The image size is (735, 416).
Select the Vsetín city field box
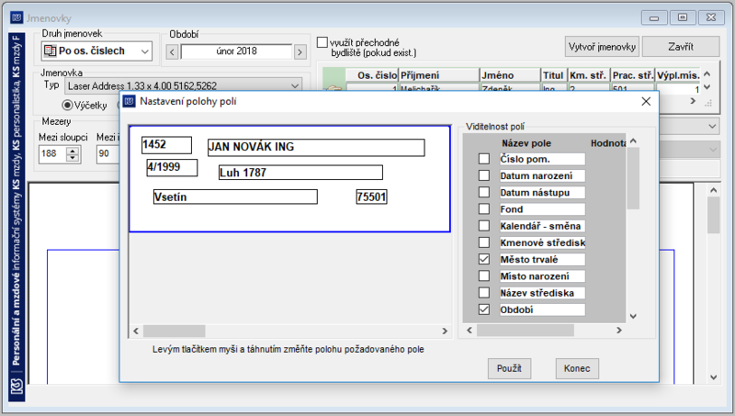point(235,197)
